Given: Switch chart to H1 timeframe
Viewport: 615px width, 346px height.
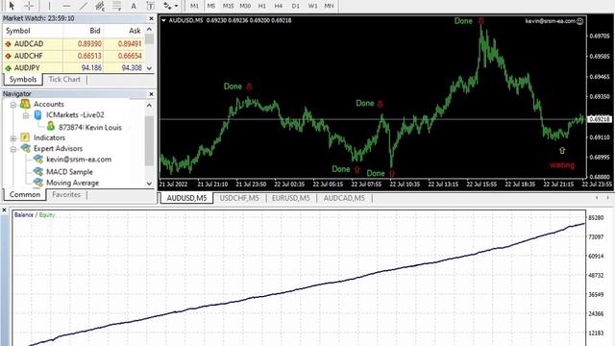Looking at the screenshot, I should pyautogui.click(x=262, y=6).
